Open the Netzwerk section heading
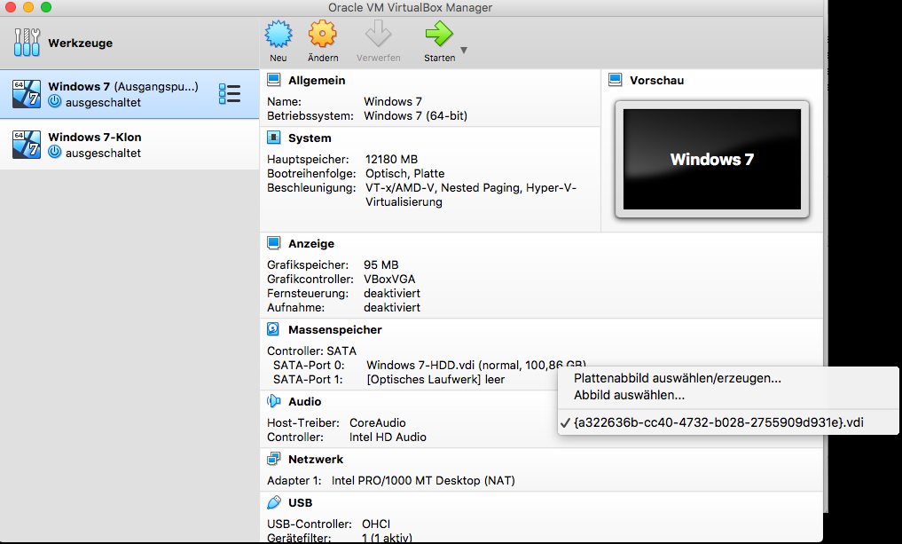The image size is (902, 544). (316, 460)
